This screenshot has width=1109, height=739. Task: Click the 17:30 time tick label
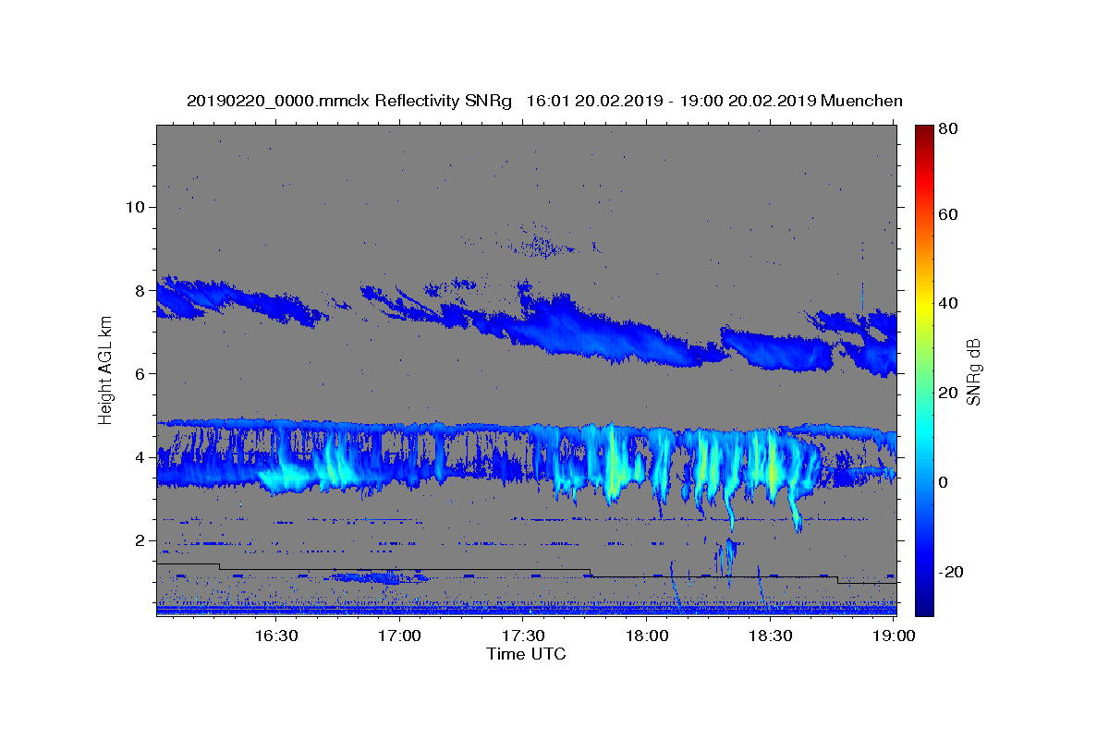tap(523, 636)
